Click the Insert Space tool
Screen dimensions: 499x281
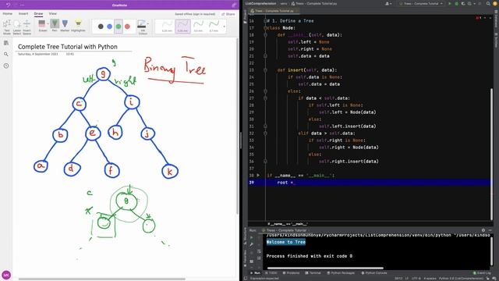click(27, 27)
